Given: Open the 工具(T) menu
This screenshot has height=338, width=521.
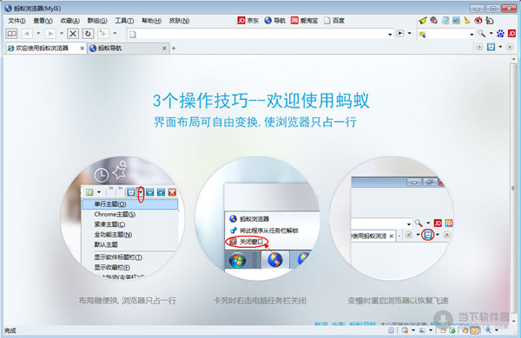Looking at the screenshot, I should (x=124, y=21).
